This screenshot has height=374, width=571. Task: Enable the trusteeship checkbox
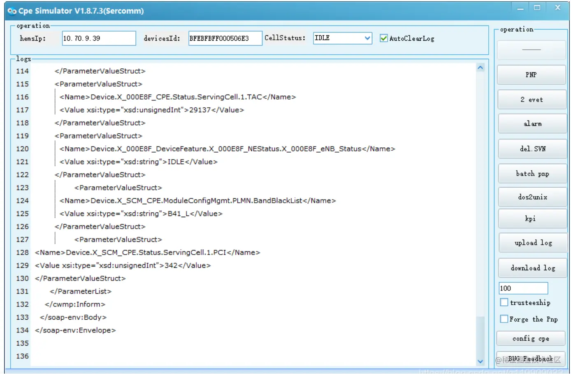click(504, 302)
